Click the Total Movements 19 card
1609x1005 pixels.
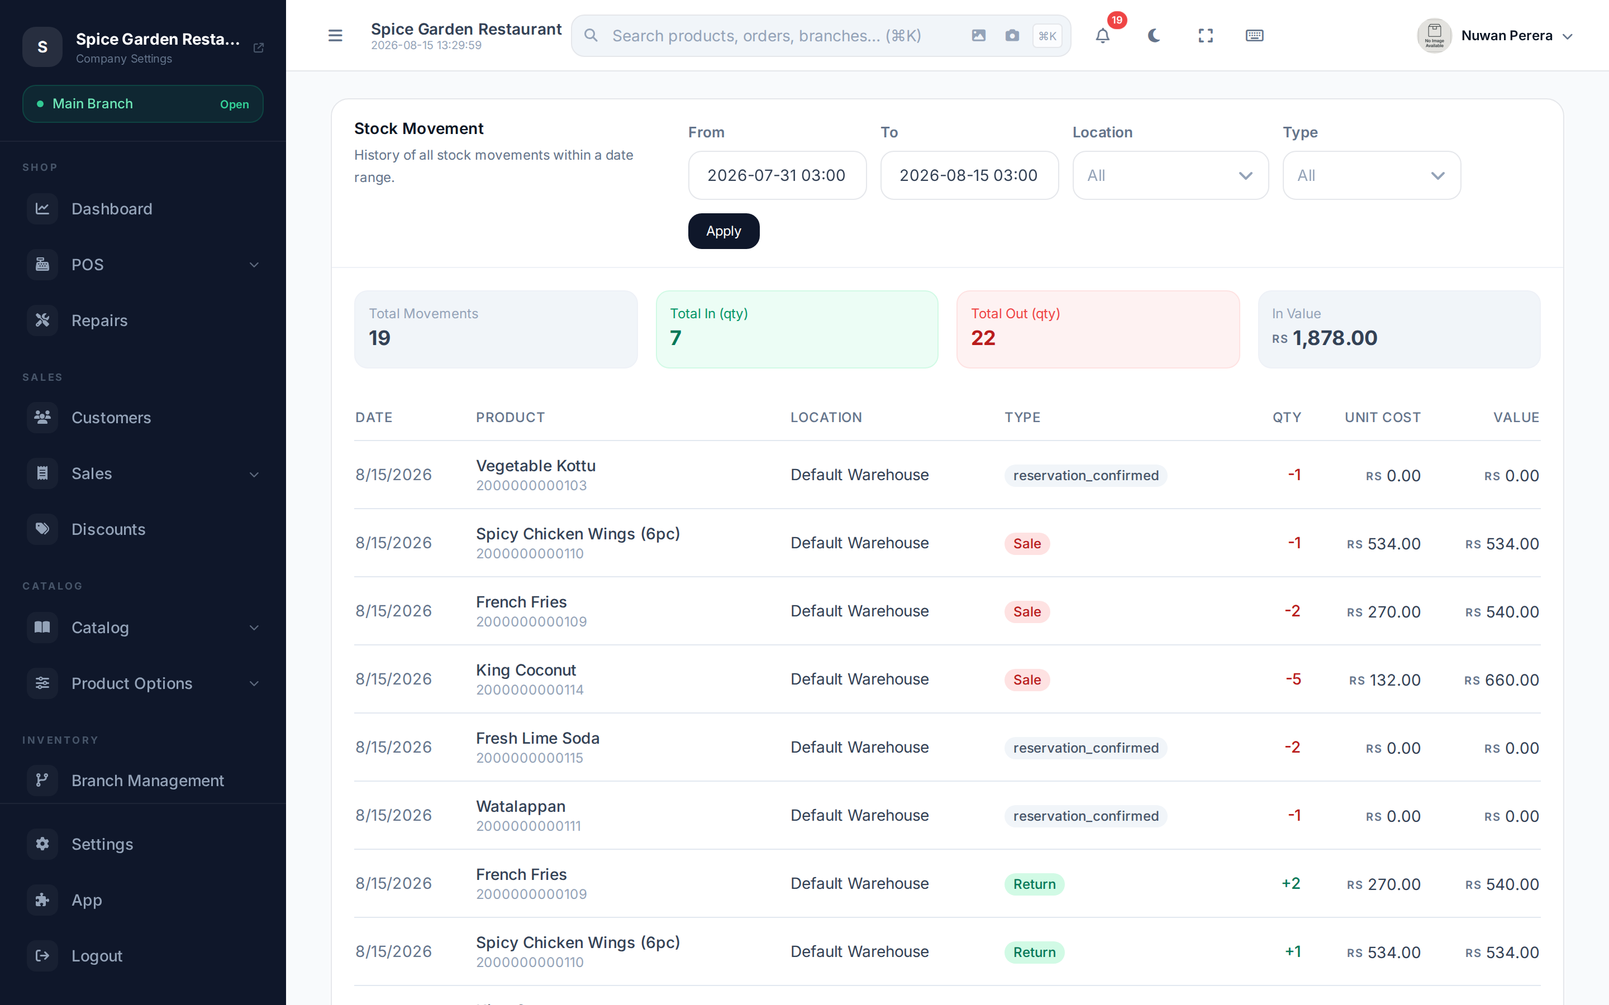point(496,329)
